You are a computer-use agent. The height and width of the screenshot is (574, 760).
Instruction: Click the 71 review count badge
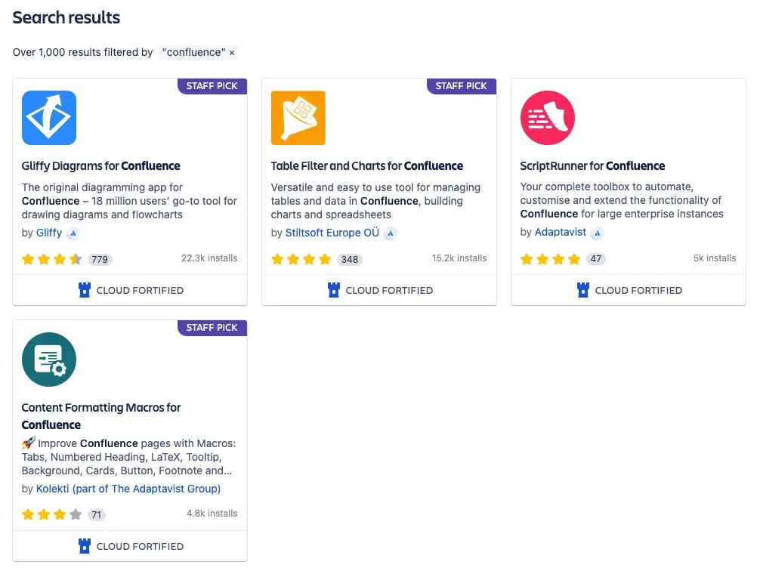tap(96, 515)
